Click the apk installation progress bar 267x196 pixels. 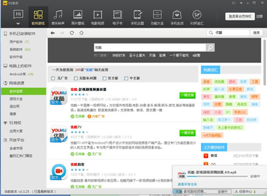[x=217, y=176]
